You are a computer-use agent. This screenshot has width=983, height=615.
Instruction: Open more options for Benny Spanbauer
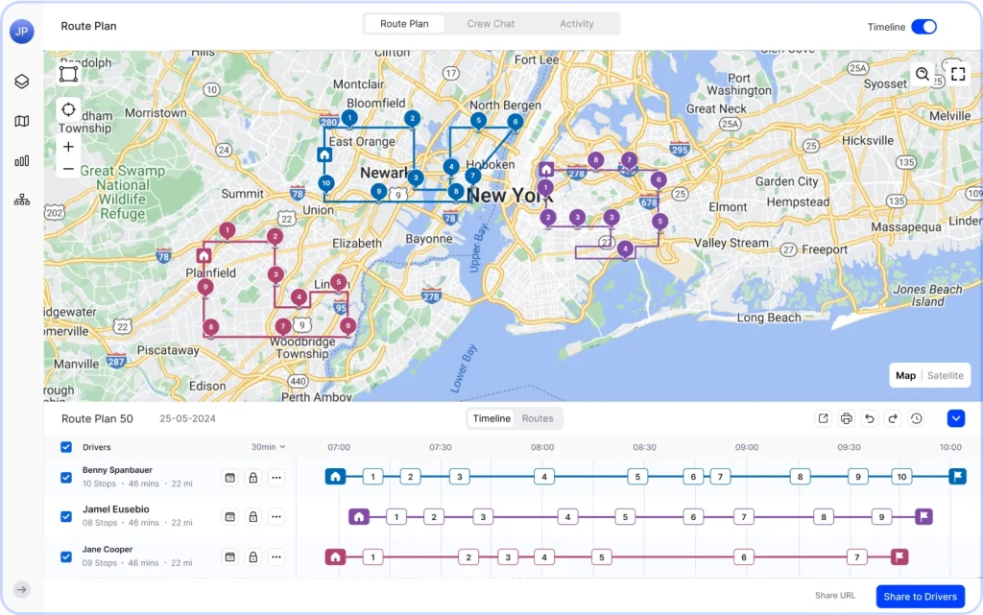(276, 478)
